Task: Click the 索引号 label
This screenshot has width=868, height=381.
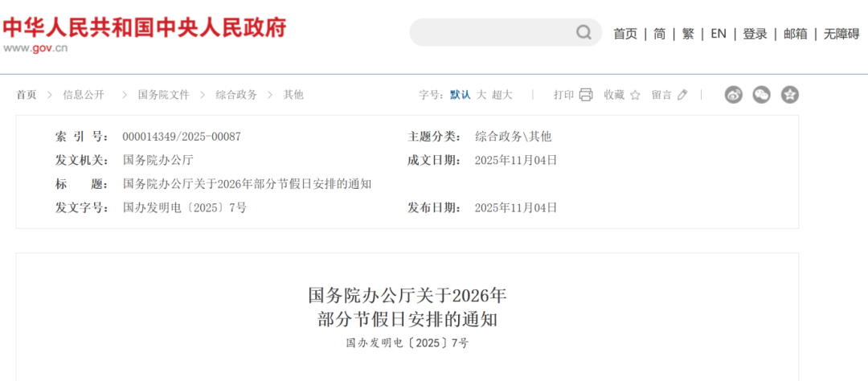Action: click(x=82, y=137)
